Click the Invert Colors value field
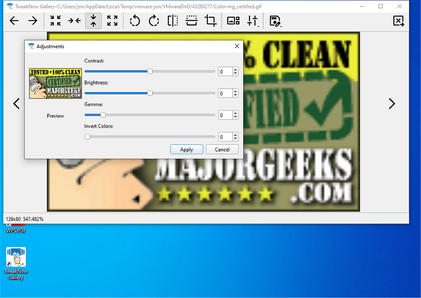The width and height of the screenshot is (421, 298). [x=225, y=137]
